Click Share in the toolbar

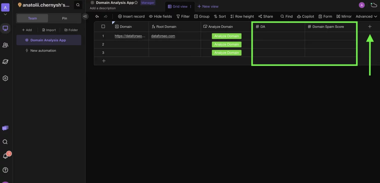click(x=265, y=16)
